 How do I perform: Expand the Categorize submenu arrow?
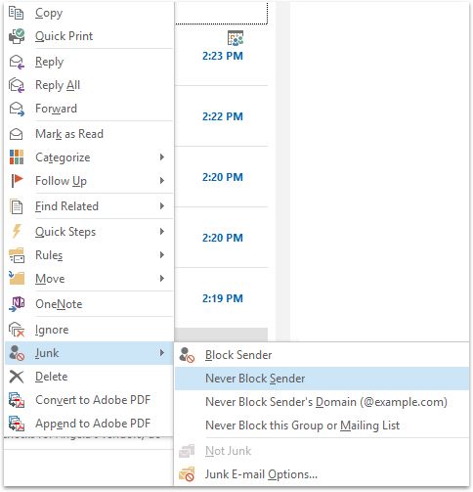click(x=162, y=157)
